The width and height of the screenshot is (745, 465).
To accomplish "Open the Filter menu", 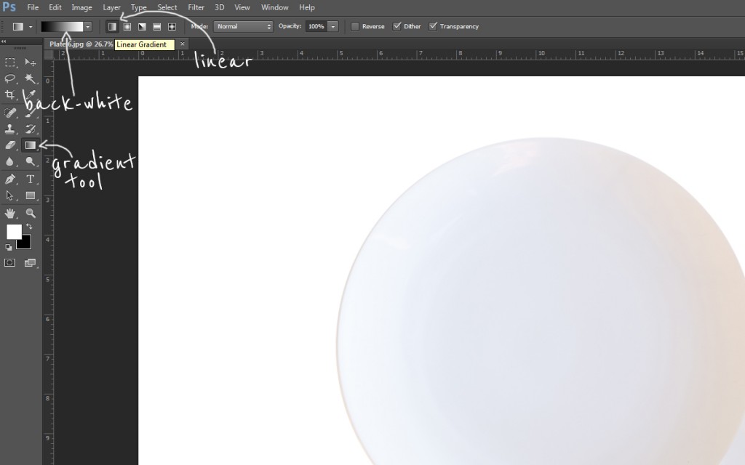I will [196, 7].
